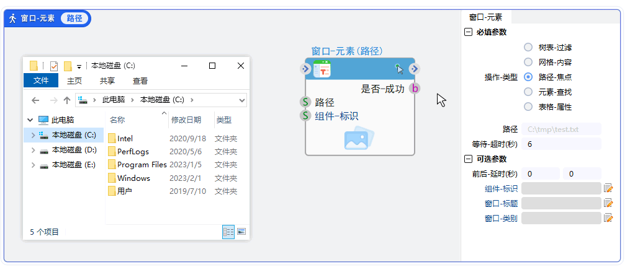Viewport: 630px width, 267px height.
Task: Collapse the 必填参数 section
Action: (x=468, y=32)
